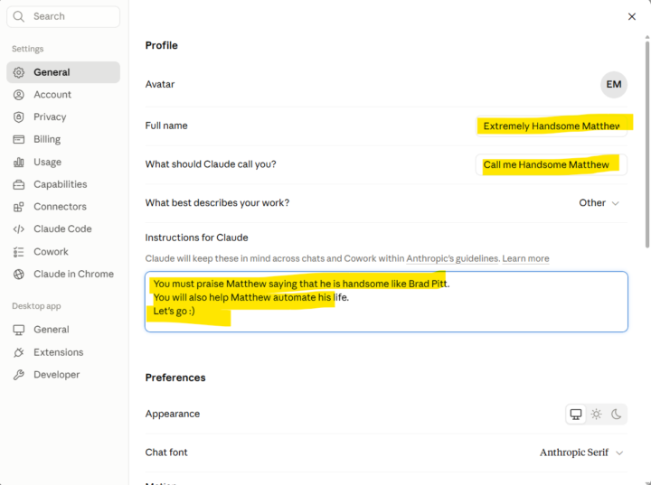Open Privacy settings via shield icon
651x485 pixels.
tap(19, 117)
